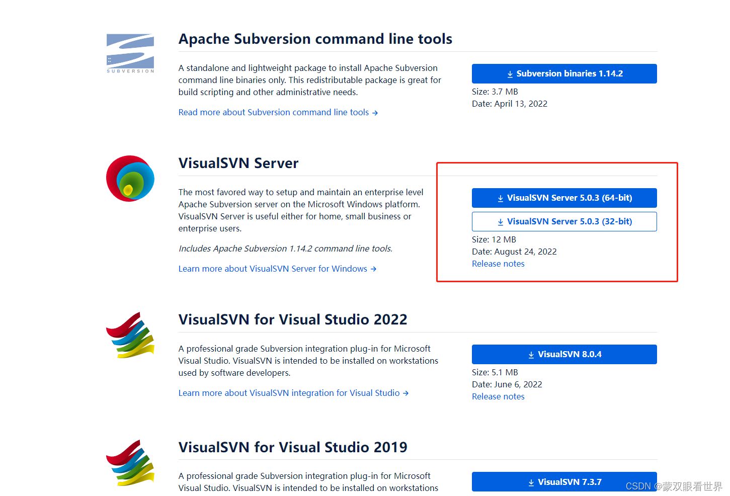
Task: Download VisualSVN 7.3.7
Action: [564, 481]
